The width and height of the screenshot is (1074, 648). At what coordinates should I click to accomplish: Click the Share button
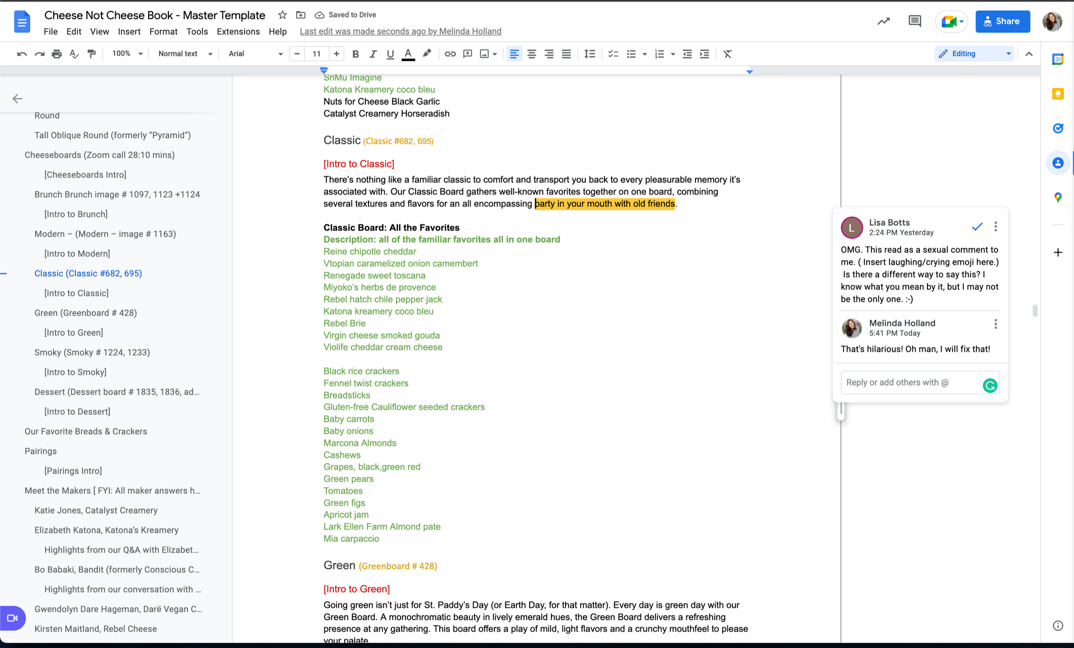pos(1002,21)
